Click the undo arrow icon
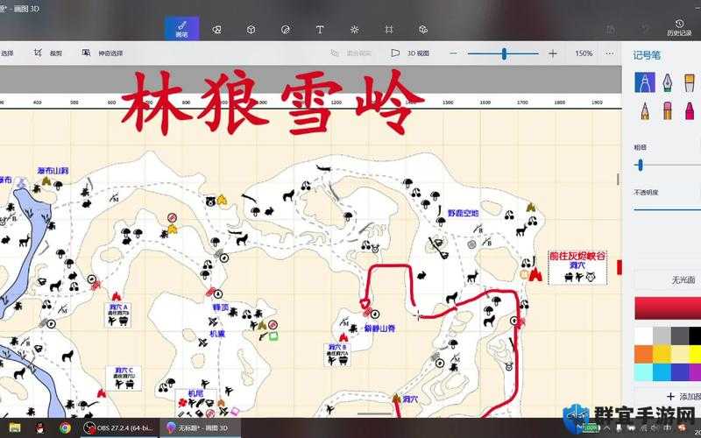Screen dimensions: 701x438 [645, 29]
